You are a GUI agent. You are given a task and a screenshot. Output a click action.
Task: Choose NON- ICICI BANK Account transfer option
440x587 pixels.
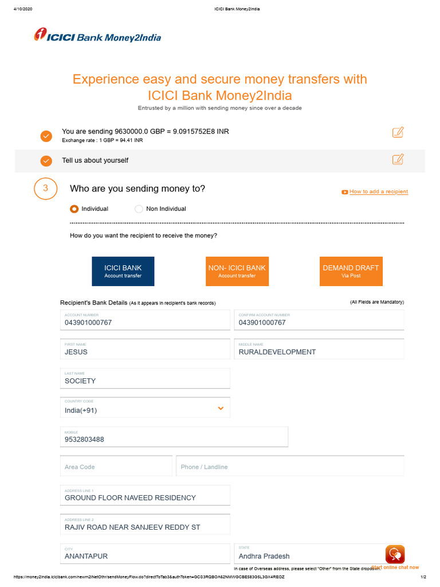(x=237, y=271)
